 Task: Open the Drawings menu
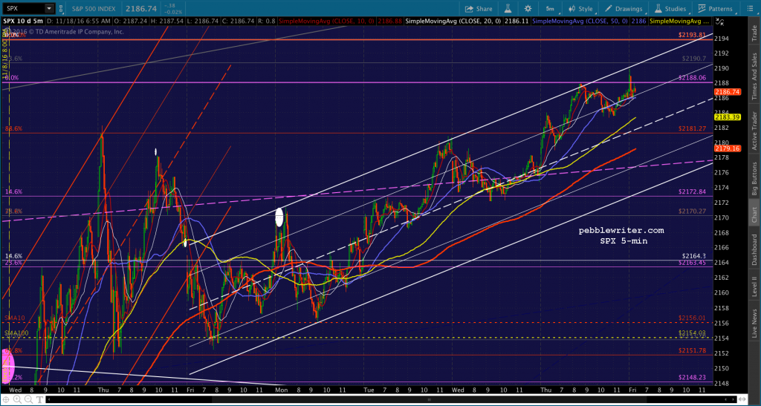coord(624,9)
